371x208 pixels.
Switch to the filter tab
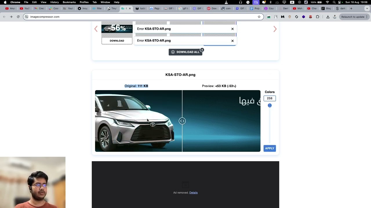tap(97, 8)
